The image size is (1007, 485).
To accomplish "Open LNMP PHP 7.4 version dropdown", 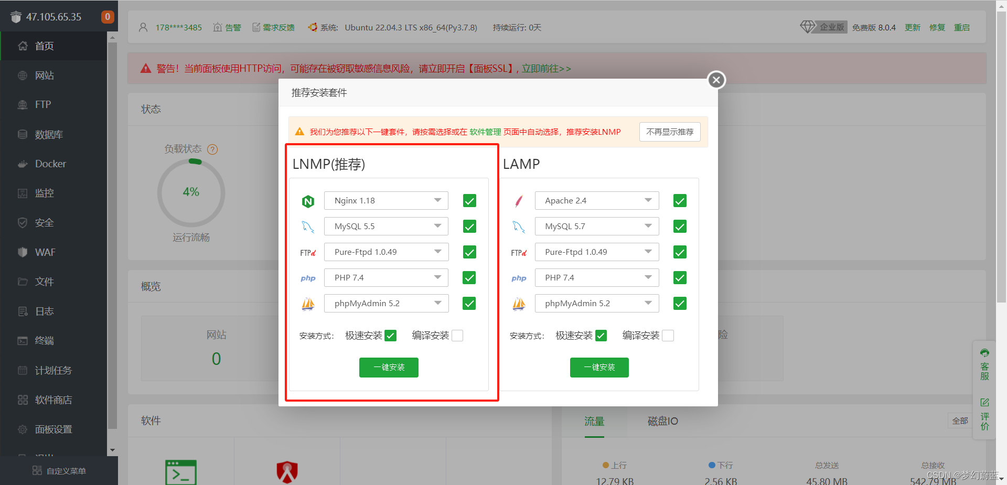I will tap(386, 278).
